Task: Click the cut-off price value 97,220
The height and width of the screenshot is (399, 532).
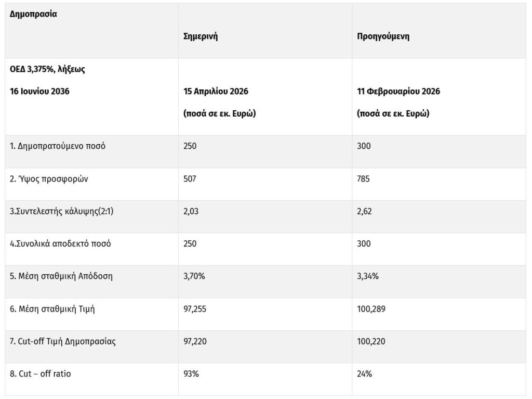Action: coord(196,341)
